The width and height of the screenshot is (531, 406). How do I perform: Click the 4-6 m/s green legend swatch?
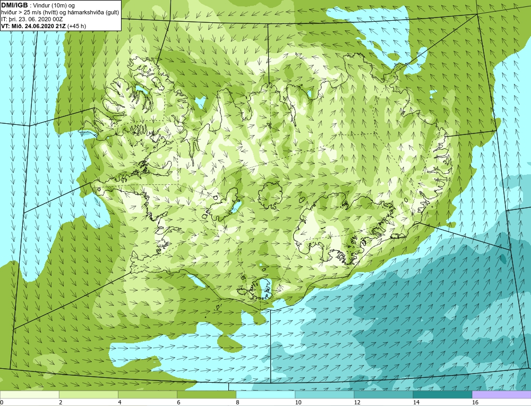point(148,394)
